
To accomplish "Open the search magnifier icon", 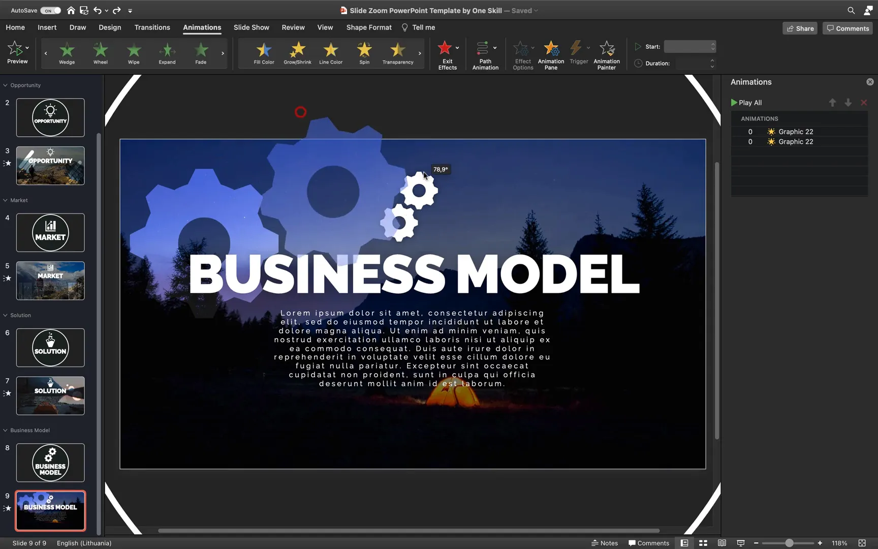I will (851, 10).
